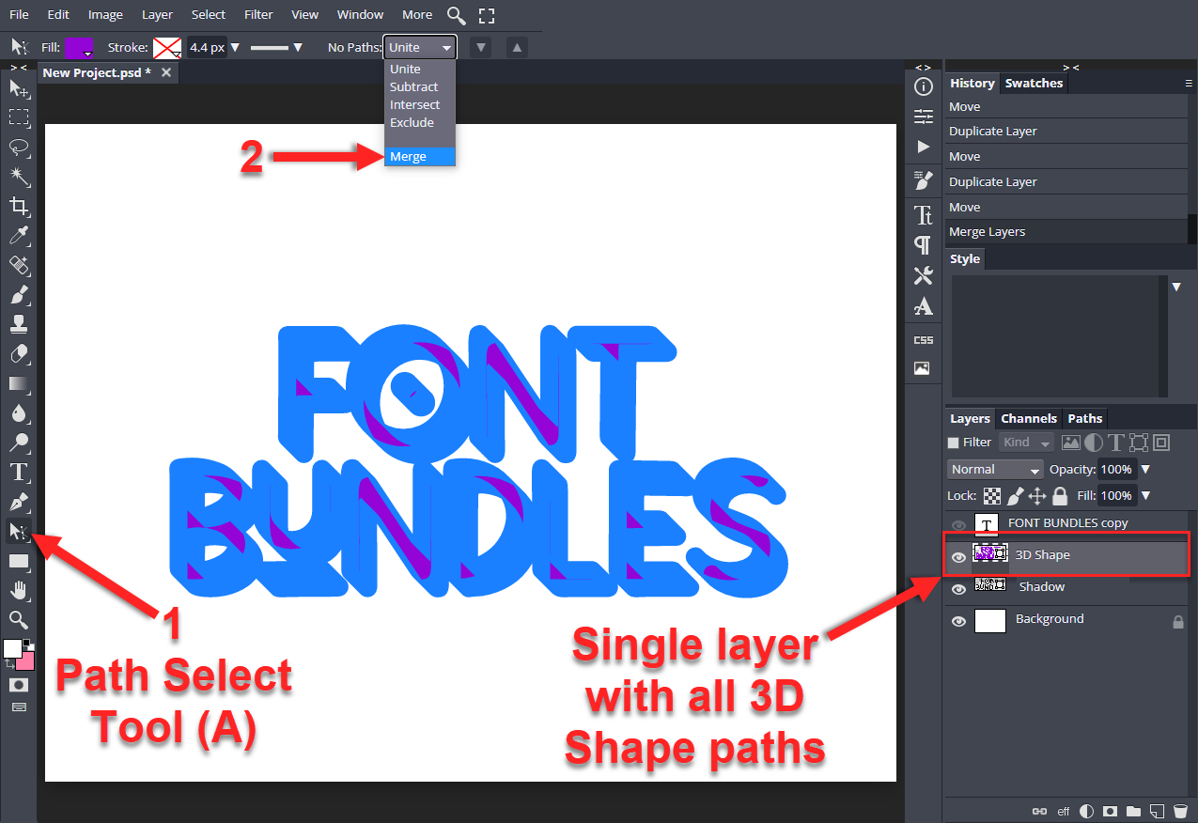
Task: Hide the Shadow layer
Action: click(958, 589)
